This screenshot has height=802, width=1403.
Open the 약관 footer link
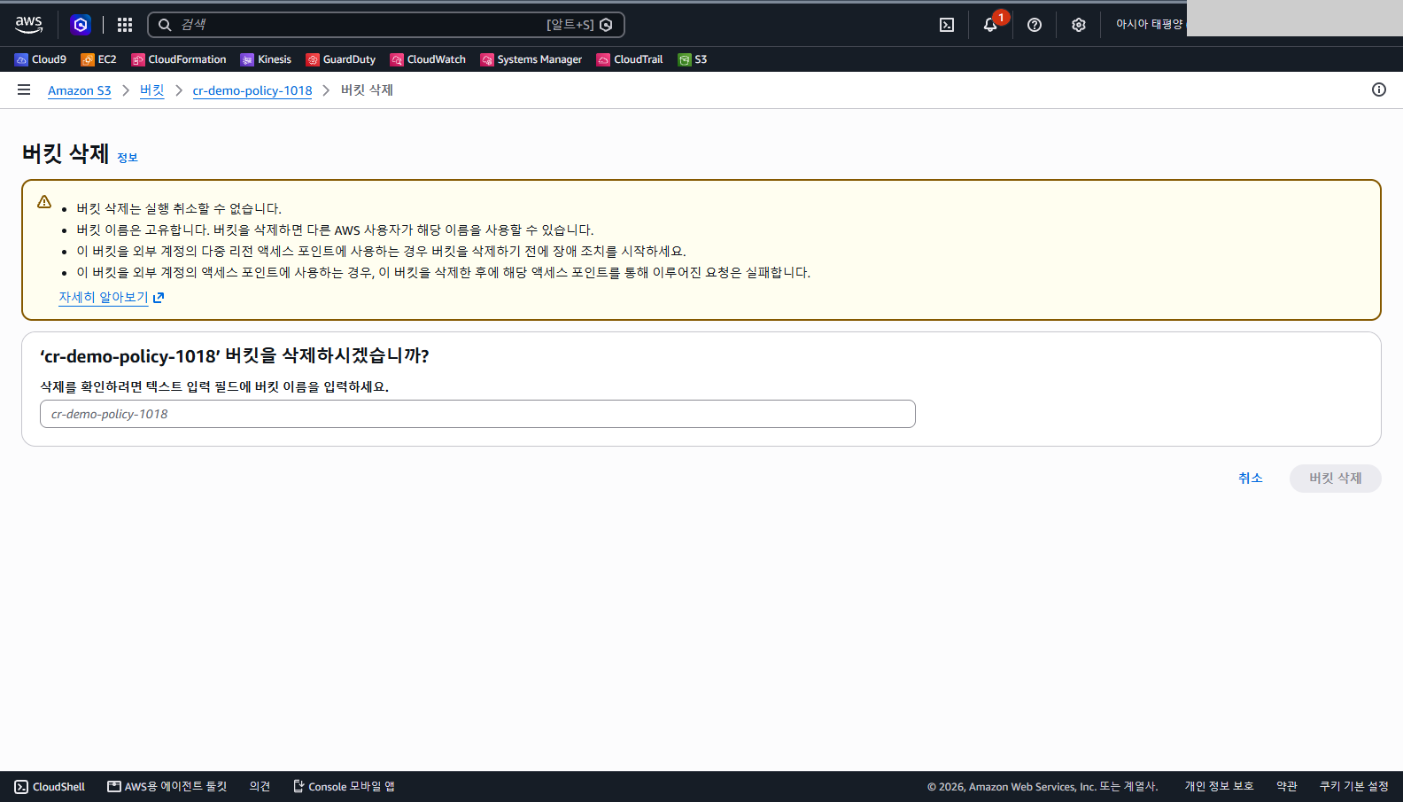tap(1287, 787)
